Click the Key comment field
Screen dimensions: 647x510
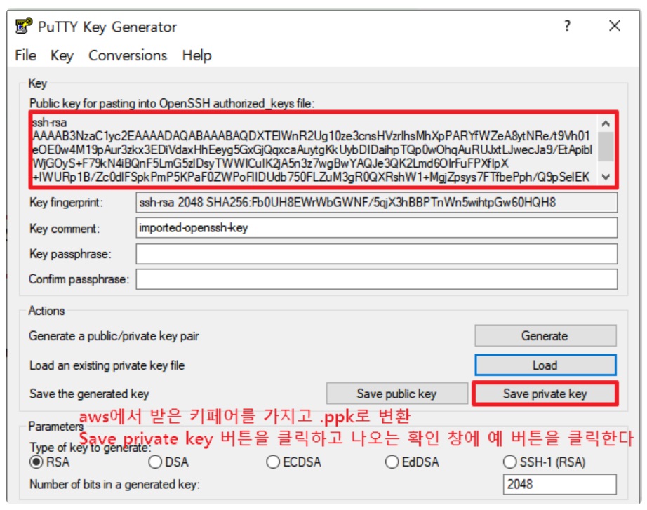376,228
